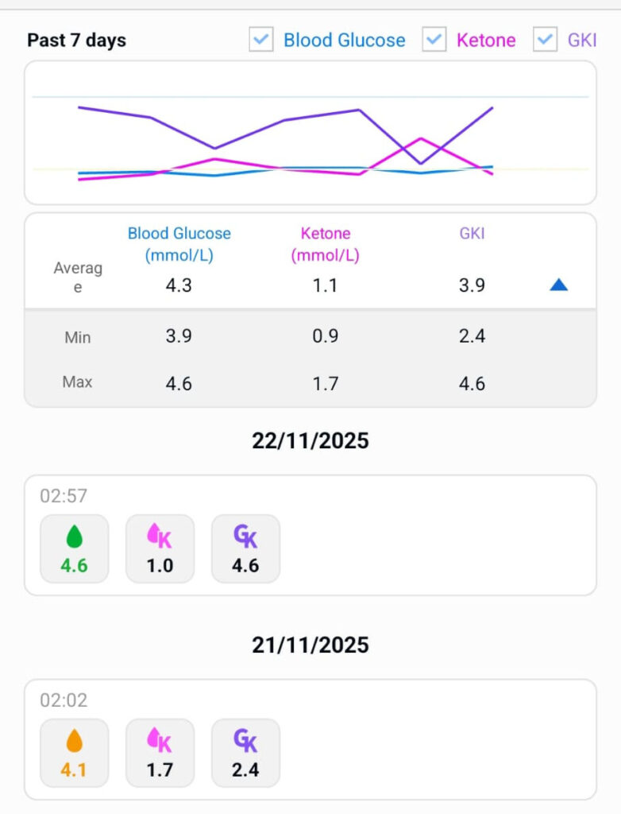
Task: Click the Ketone (mmol/L) column header
Action: (326, 244)
